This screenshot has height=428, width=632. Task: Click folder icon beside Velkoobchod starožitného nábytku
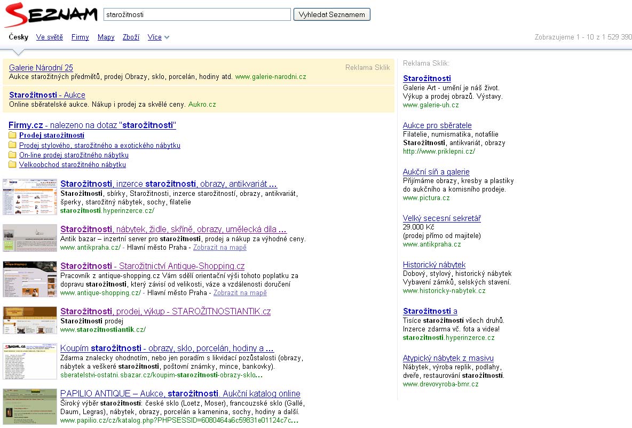pyautogui.click(x=12, y=164)
